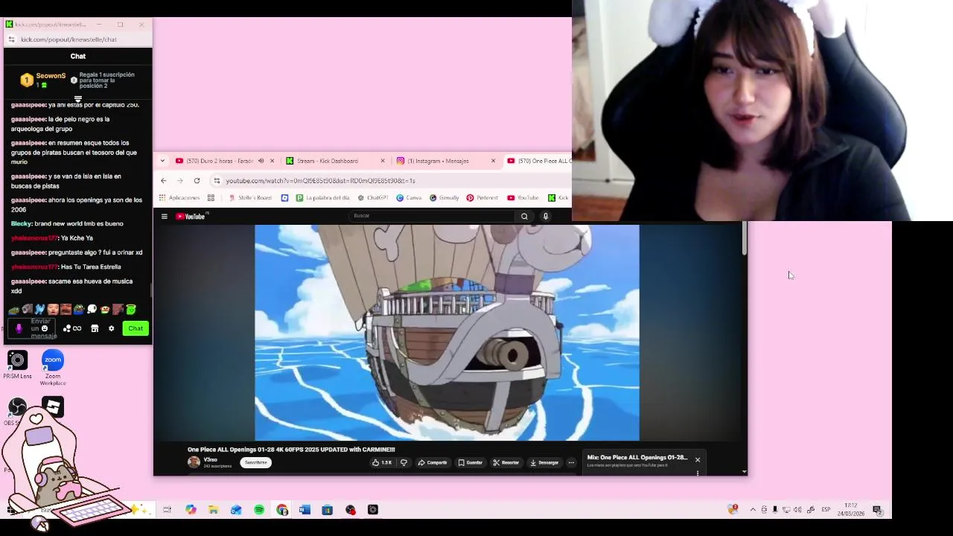Open Microsoft Word from the taskbar
This screenshot has height=536, width=953.
coord(305,510)
